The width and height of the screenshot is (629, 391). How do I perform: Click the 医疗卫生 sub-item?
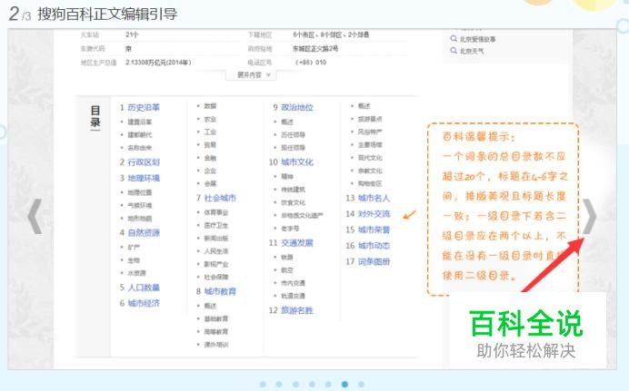[216, 225]
